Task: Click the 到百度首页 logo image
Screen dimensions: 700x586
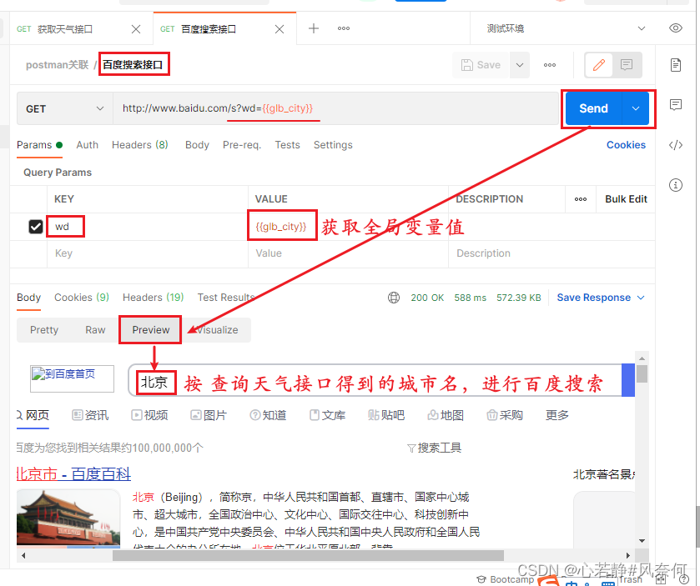Action: 72,378
